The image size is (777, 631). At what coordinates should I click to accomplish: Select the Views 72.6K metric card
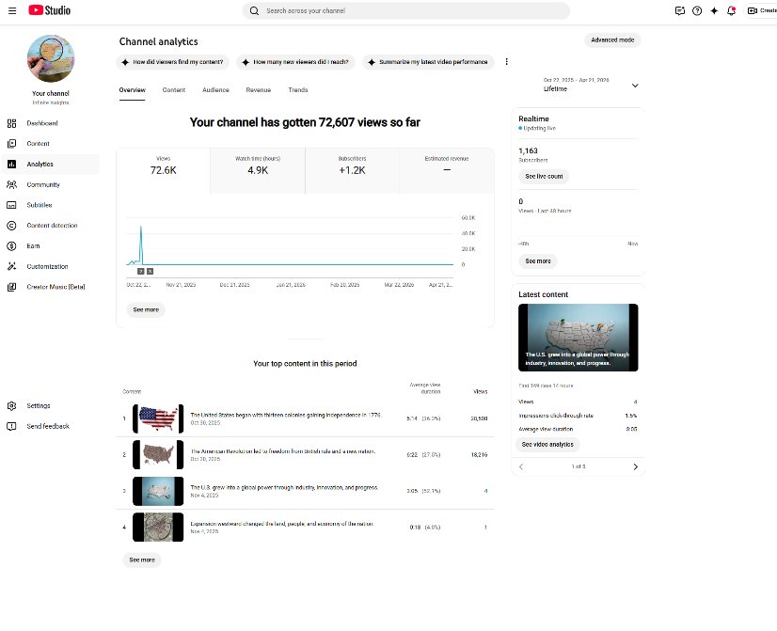pos(163,170)
